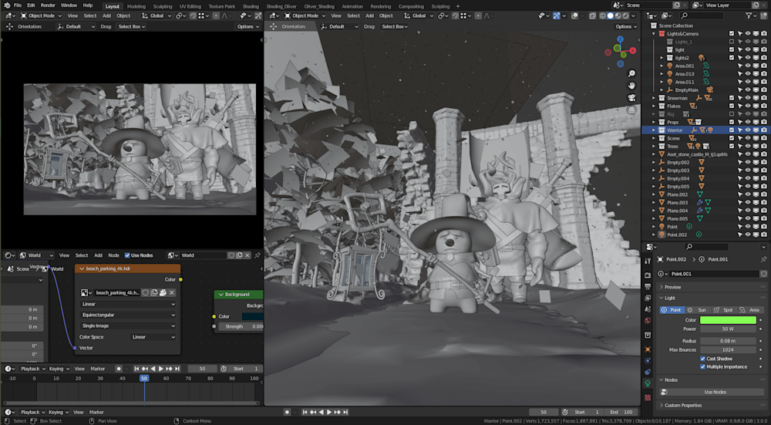Open the Equirectangular projection dropdown
The image size is (771, 425).
click(x=129, y=315)
